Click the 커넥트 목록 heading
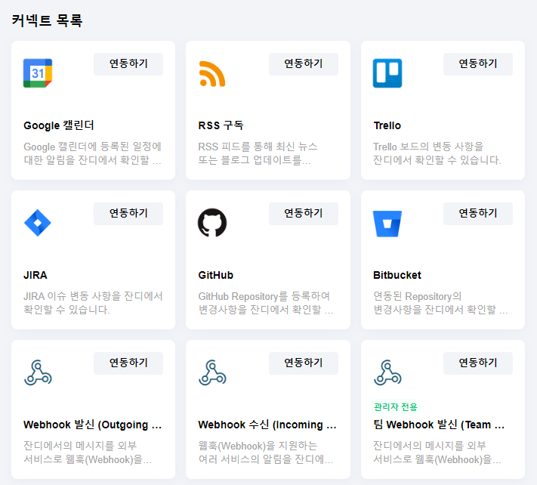Screen dimensions: 537x485 [x=47, y=20]
